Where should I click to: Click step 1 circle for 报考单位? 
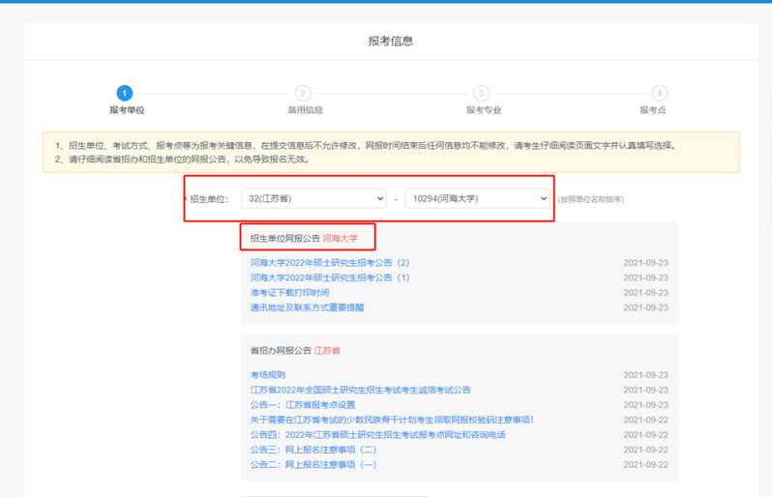click(x=125, y=93)
